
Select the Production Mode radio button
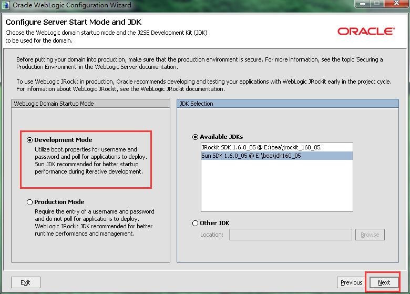click(x=29, y=202)
